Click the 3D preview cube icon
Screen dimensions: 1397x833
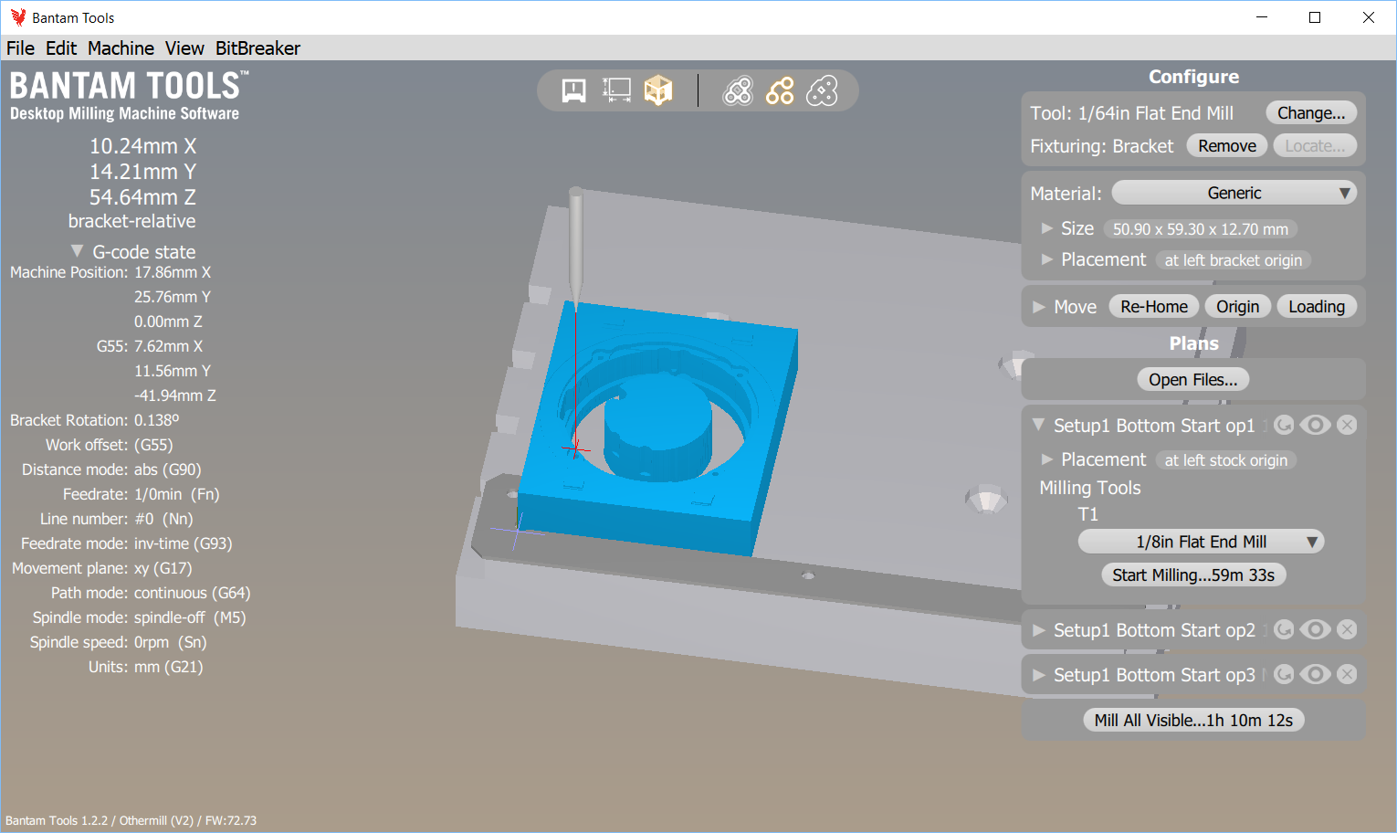(658, 90)
